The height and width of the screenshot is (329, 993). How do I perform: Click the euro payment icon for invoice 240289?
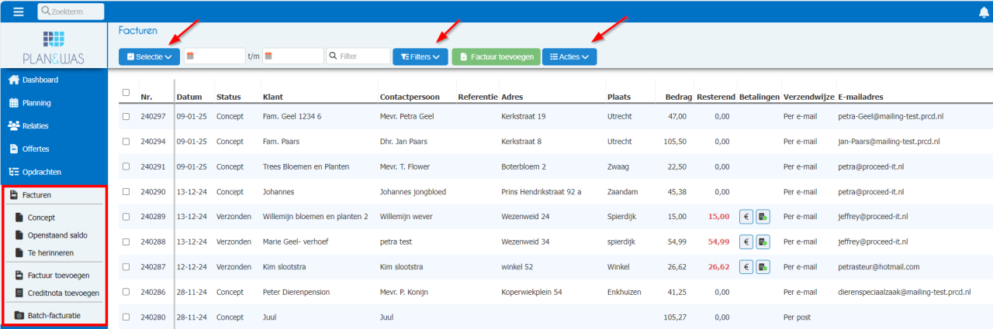click(x=746, y=217)
